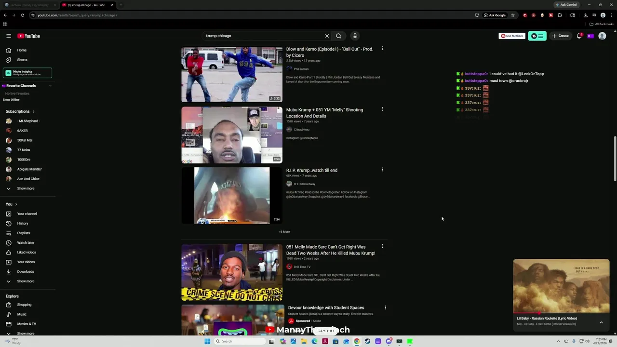Open the teal extension menu button

pos(537,36)
